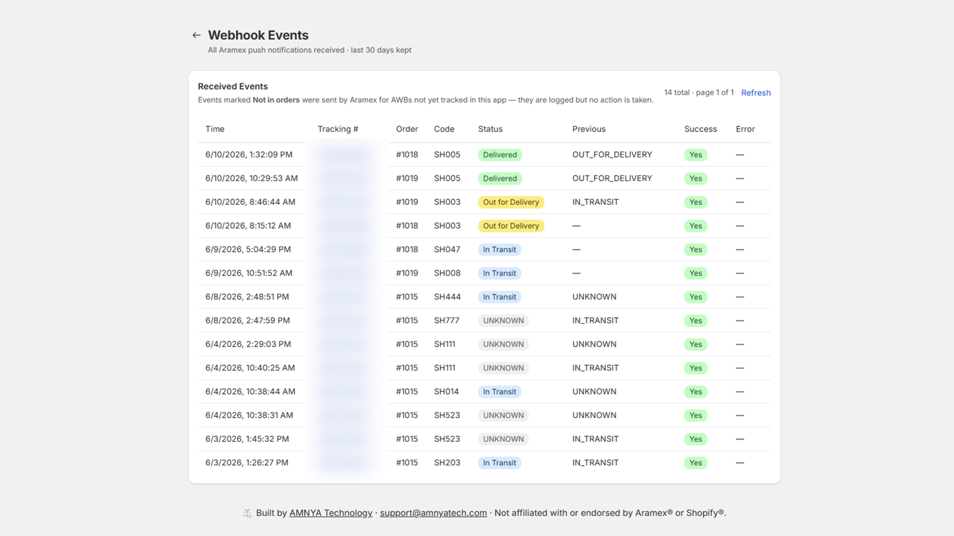Click the Received Events heading
954x536 pixels.
pyautogui.click(x=233, y=86)
